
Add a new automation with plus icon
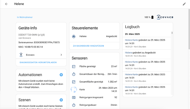click(61, 75)
